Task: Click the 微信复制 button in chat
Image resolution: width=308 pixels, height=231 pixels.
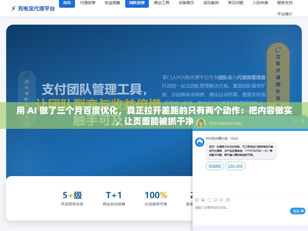Action: (215, 166)
